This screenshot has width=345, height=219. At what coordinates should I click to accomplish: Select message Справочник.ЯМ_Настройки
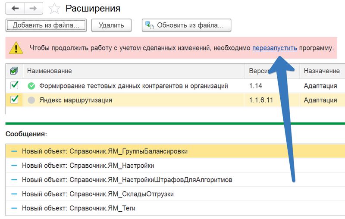pos(175,166)
